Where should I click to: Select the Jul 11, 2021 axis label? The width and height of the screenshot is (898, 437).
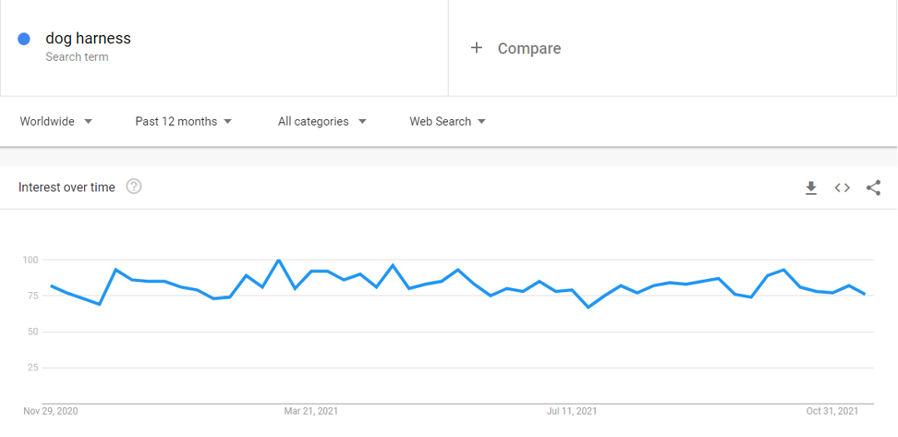(572, 411)
